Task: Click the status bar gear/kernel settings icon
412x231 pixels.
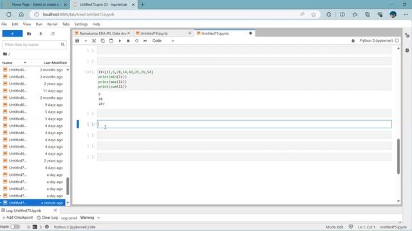Action: click(x=47, y=227)
